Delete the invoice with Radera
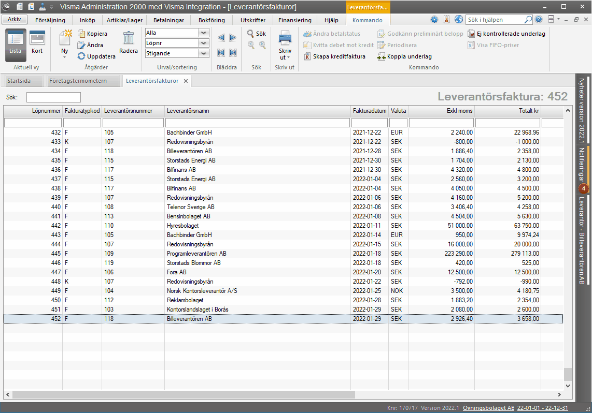The width and height of the screenshot is (592, 413). pyautogui.click(x=129, y=43)
